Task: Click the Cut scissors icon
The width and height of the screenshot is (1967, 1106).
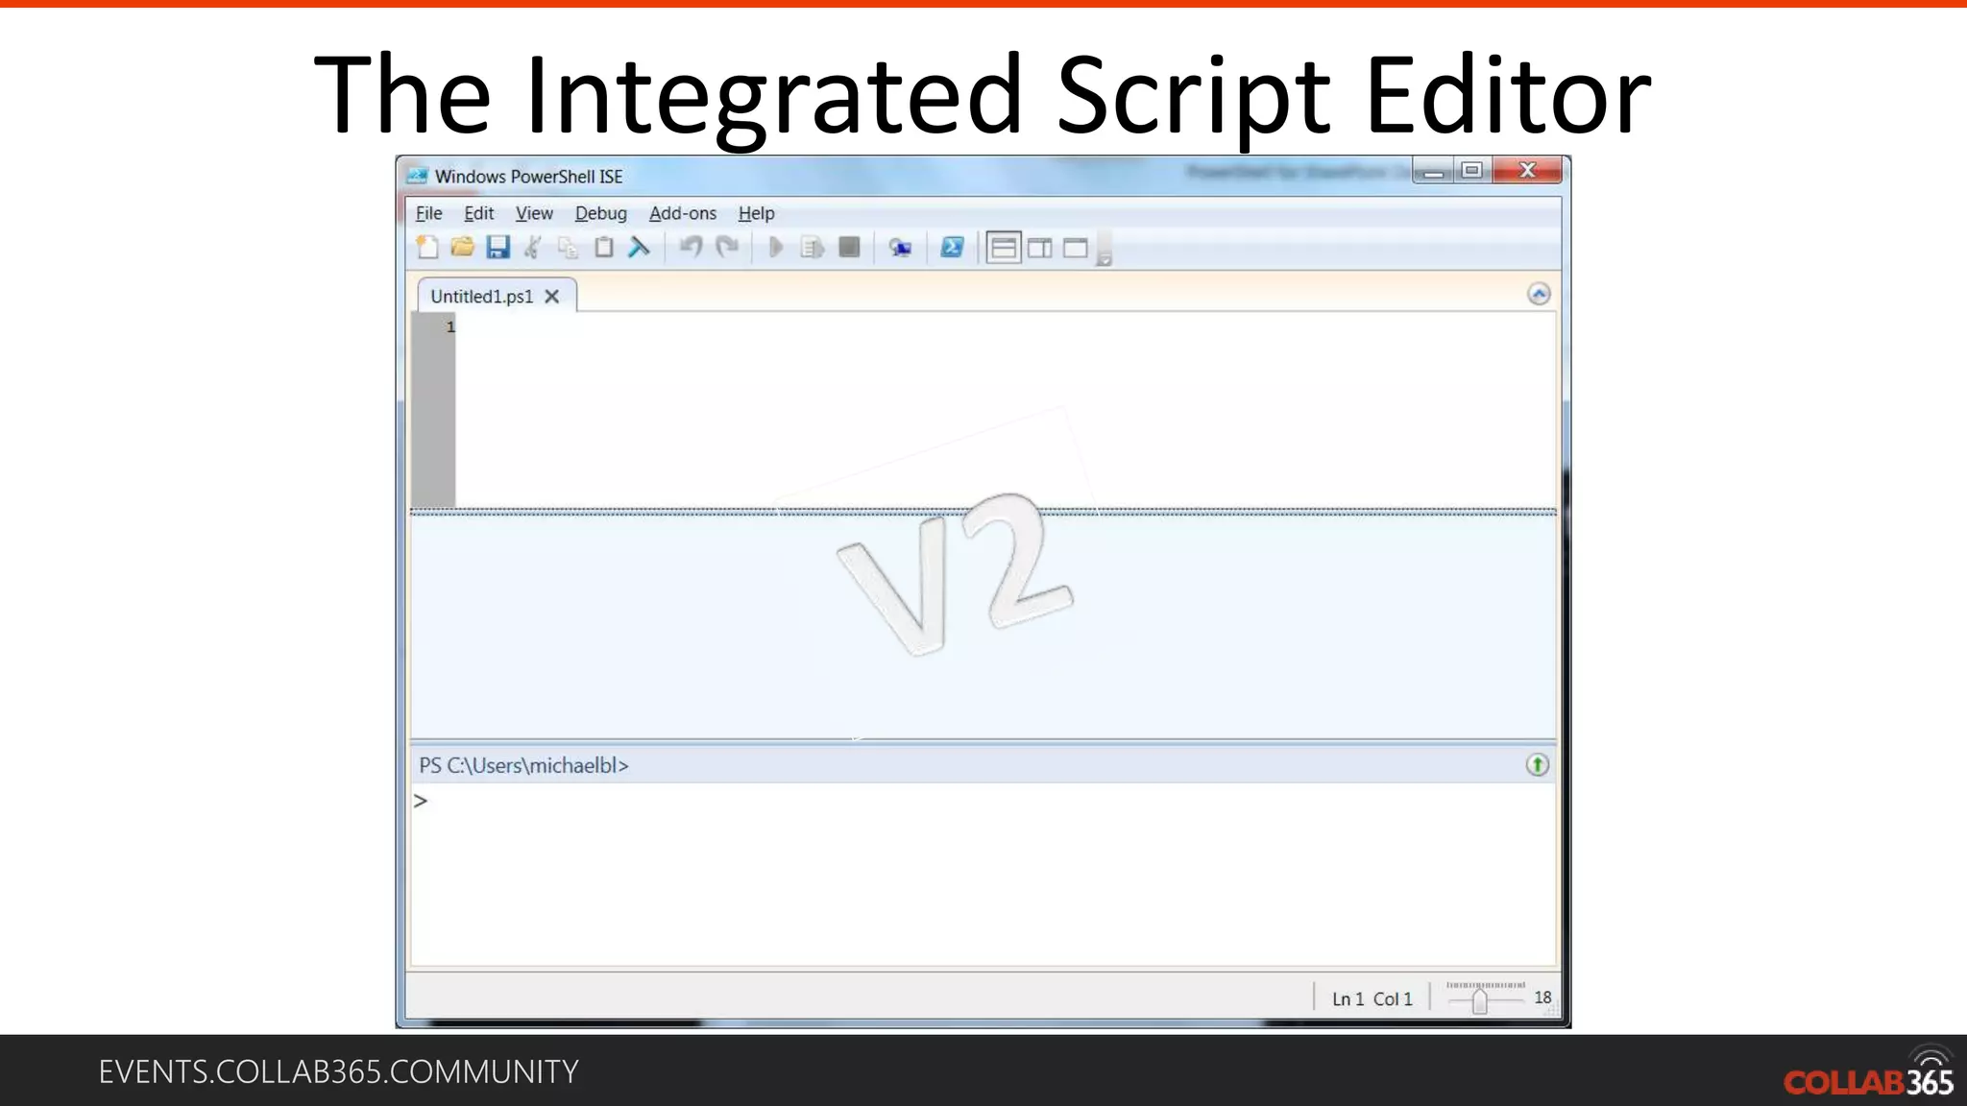Action: coord(532,248)
